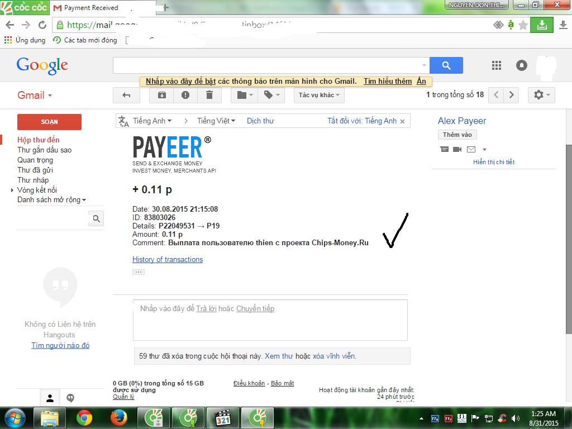572x429 pixels.
Task: Reload the page with refresh icon
Action: pyautogui.click(x=42, y=25)
